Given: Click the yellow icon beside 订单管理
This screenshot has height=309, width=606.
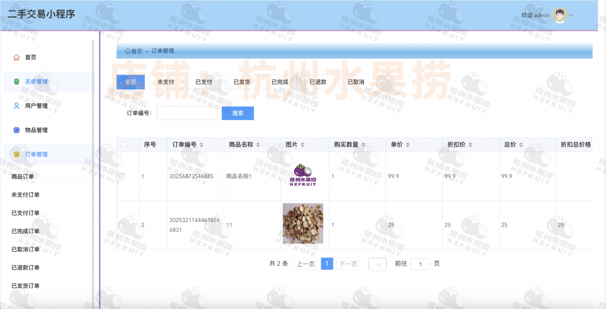Looking at the screenshot, I should pos(16,154).
